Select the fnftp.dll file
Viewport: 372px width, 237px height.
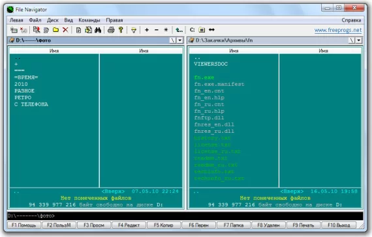click(209, 118)
